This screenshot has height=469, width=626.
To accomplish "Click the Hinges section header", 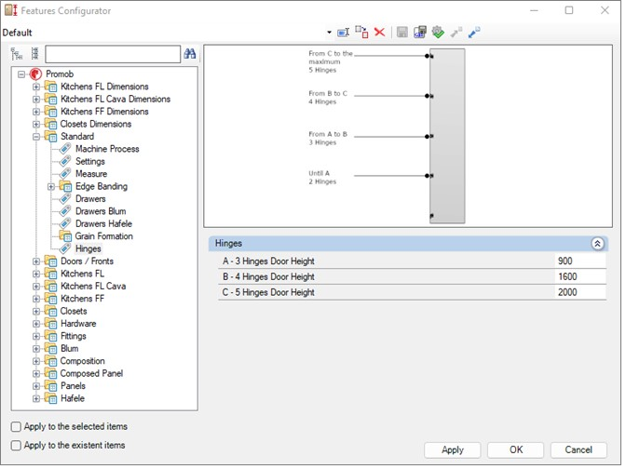I will point(408,244).
